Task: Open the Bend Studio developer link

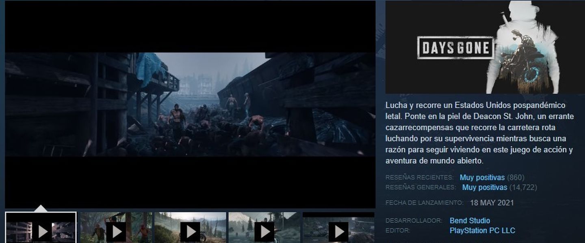Action: click(x=470, y=221)
